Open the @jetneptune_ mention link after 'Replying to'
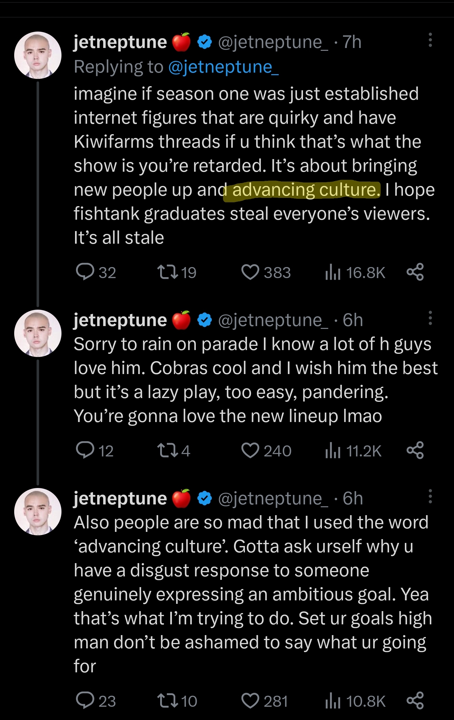Viewport: 454px width, 720px height. click(x=224, y=67)
